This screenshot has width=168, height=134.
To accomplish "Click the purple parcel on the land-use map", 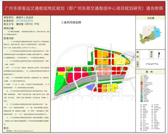I will point(90,87).
